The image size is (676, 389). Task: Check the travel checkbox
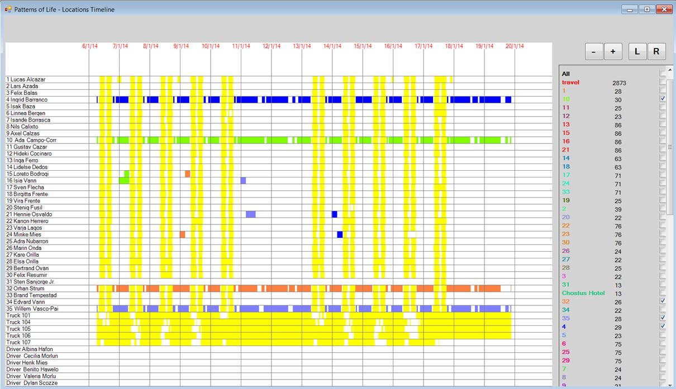pos(663,82)
